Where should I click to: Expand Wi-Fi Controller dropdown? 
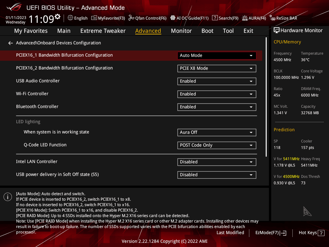(217, 94)
